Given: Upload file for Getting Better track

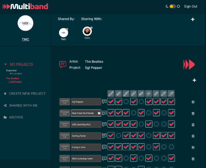Looking at the screenshot, I should pyautogui.click(x=65, y=136).
